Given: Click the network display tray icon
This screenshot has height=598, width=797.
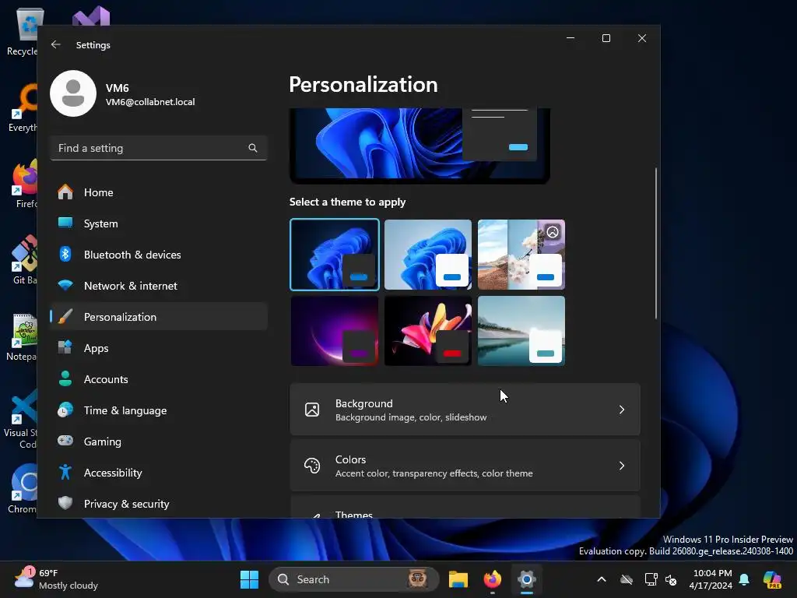Looking at the screenshot, I should click(x=651, y=579).
